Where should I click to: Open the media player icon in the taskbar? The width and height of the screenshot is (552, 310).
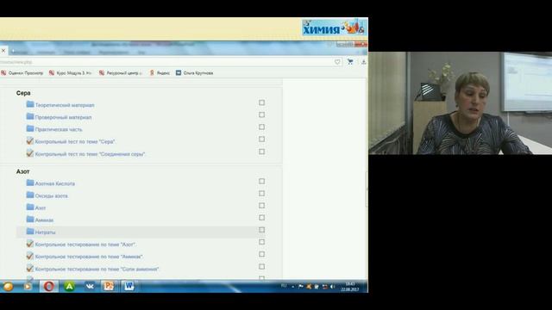(27, 287)
